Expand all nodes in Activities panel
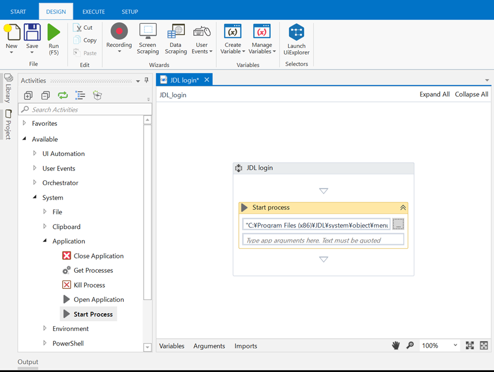This screenshot has width=494, height=372. pyautogui.click(x=28, y=96)
